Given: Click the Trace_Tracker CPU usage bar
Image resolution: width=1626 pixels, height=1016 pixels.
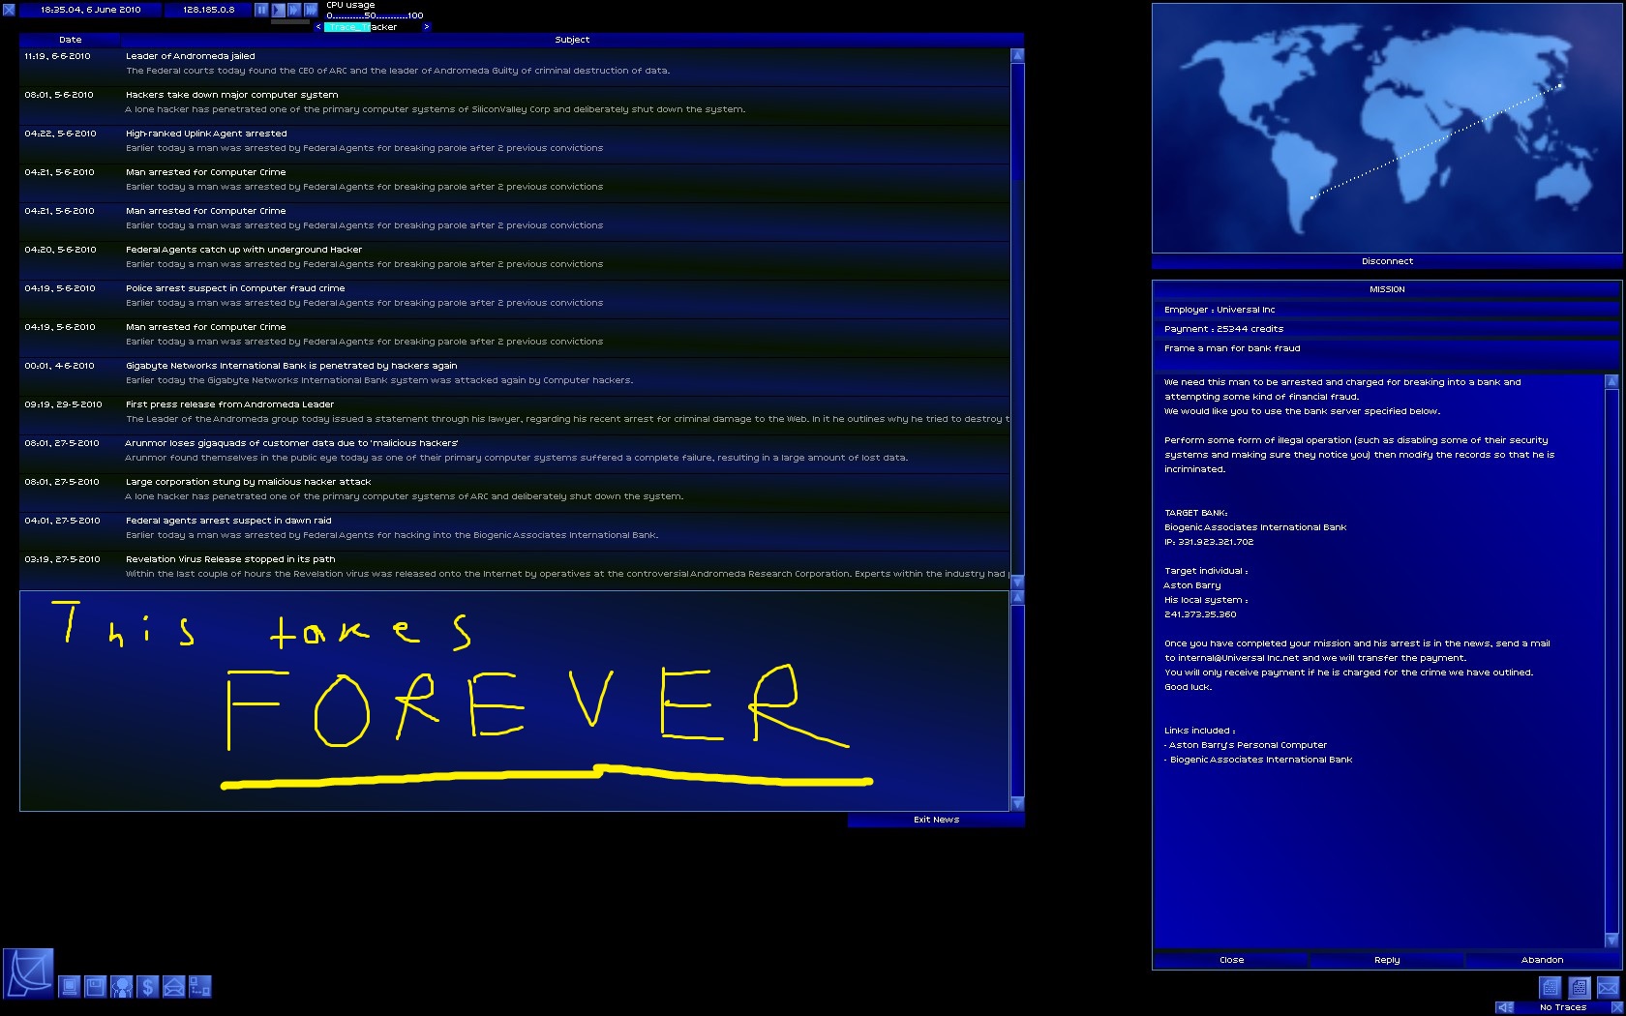Looking at the screenshot, I should [x=373, y=27].
